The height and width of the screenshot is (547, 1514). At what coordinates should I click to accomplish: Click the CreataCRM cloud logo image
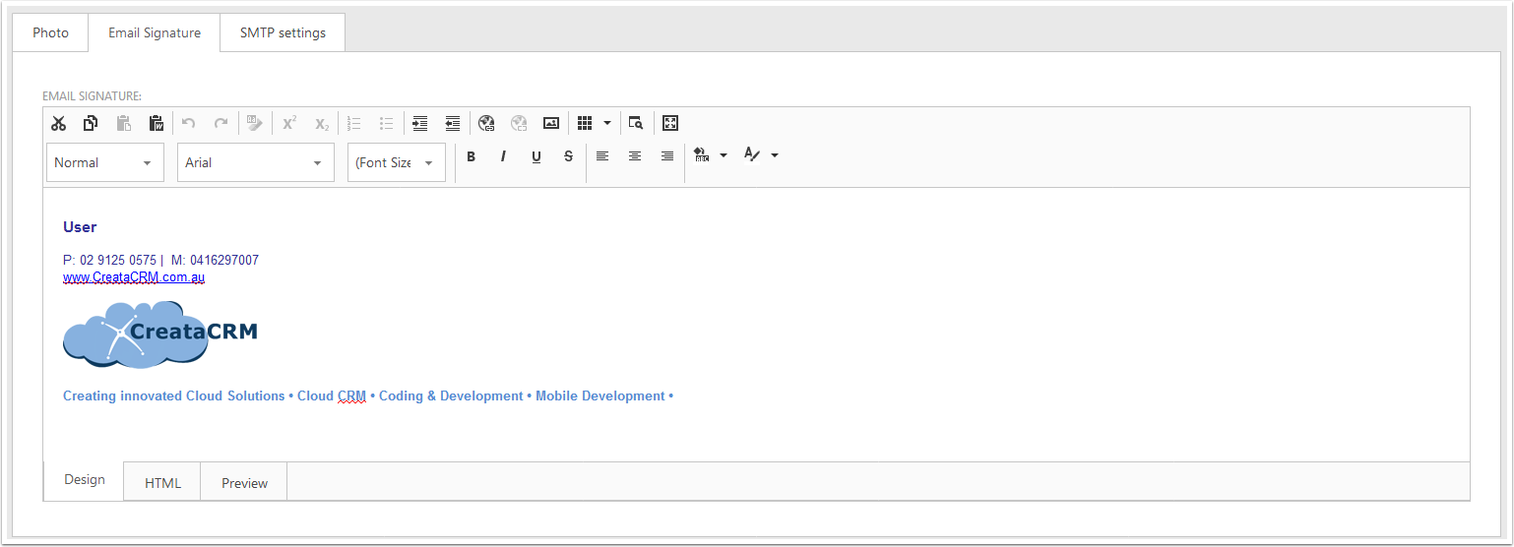159,334
